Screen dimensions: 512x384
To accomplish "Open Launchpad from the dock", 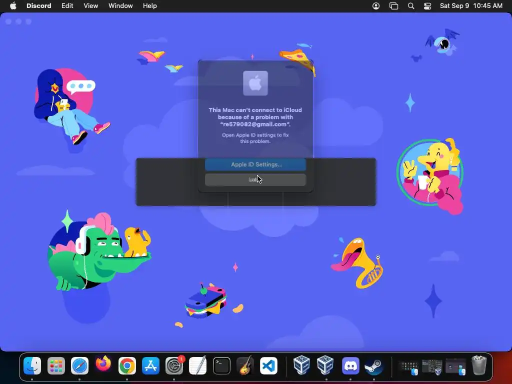I will tap(56, 365).
